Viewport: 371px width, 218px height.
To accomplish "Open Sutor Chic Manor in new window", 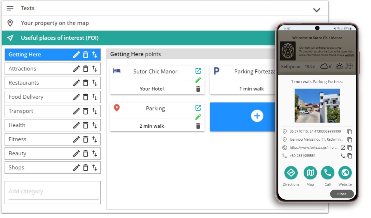I will tap(198, 71).
